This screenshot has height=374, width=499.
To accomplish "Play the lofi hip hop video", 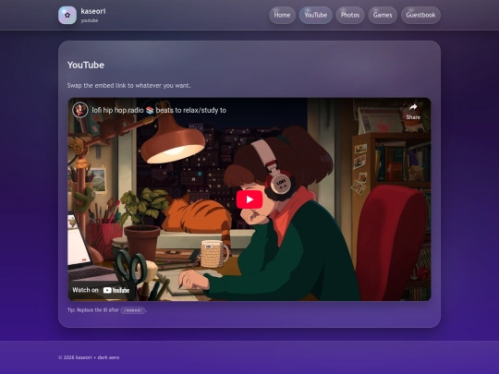I will pyautogui.click(x=249, y=199).
